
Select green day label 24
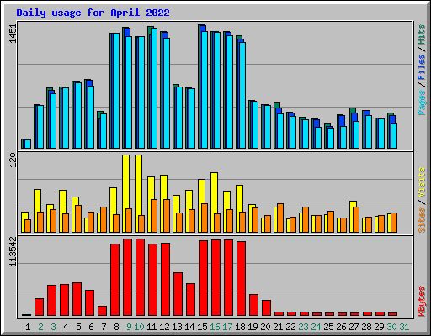point(316,327)
